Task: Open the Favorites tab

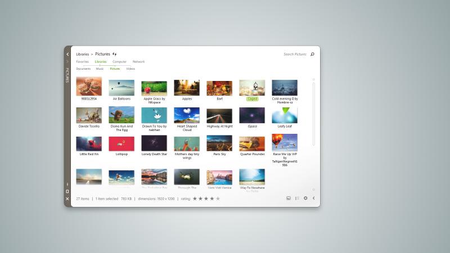Action: coord(82,62)
